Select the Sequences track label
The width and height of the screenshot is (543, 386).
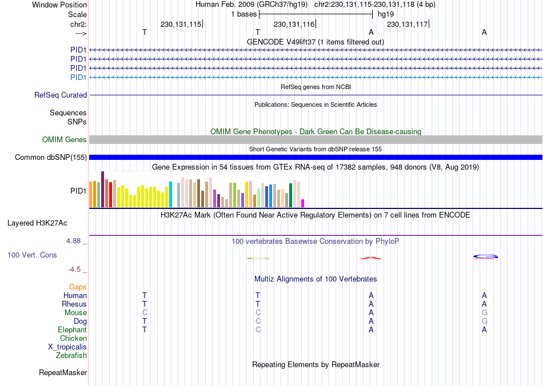(68, 112)
